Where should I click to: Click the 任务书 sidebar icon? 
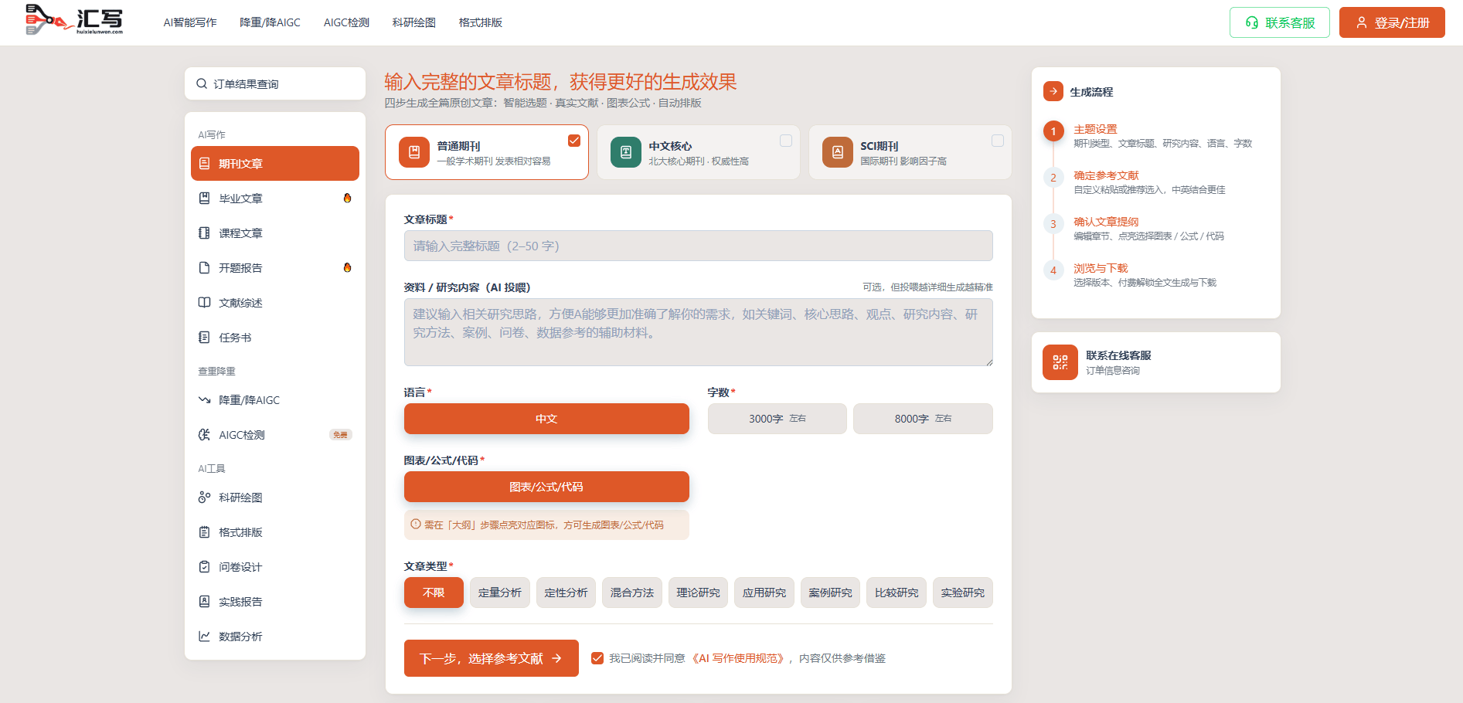(x=204, y=338)
